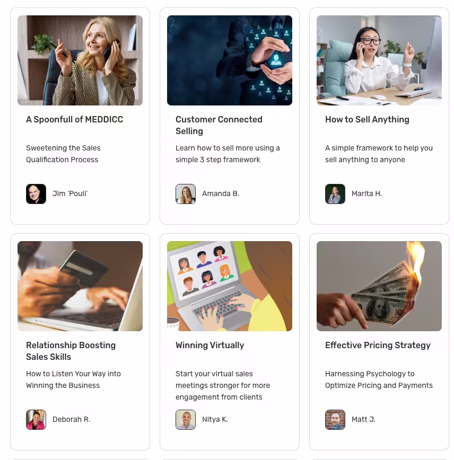
Task: Open A Spoonfull of MEDDICC cover image
Action: (x=80, y=60)
